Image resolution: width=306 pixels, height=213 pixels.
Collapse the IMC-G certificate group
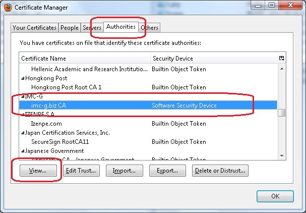pyautogui.click(x=22, y=96)
